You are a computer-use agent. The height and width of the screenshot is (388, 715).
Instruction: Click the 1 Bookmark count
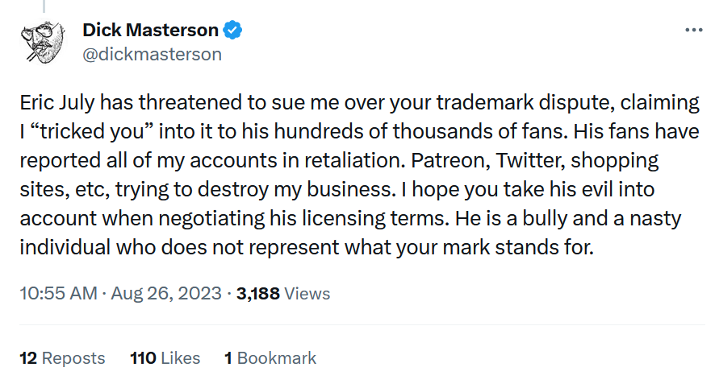pyautogui.click(x=270, y=358)
